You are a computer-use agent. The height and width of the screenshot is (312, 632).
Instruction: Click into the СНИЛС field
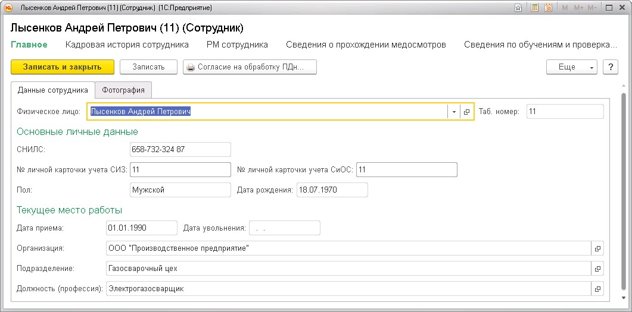180,150
